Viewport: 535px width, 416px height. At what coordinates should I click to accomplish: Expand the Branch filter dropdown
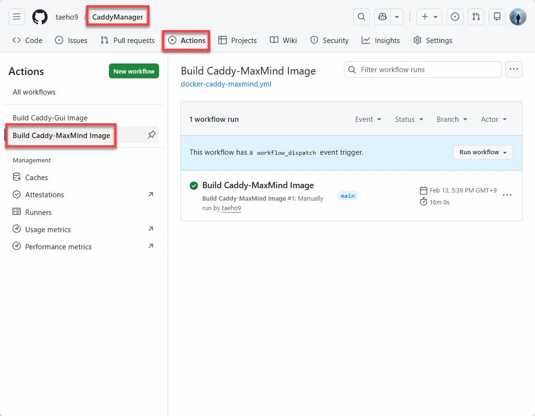[x=452, y=119]
